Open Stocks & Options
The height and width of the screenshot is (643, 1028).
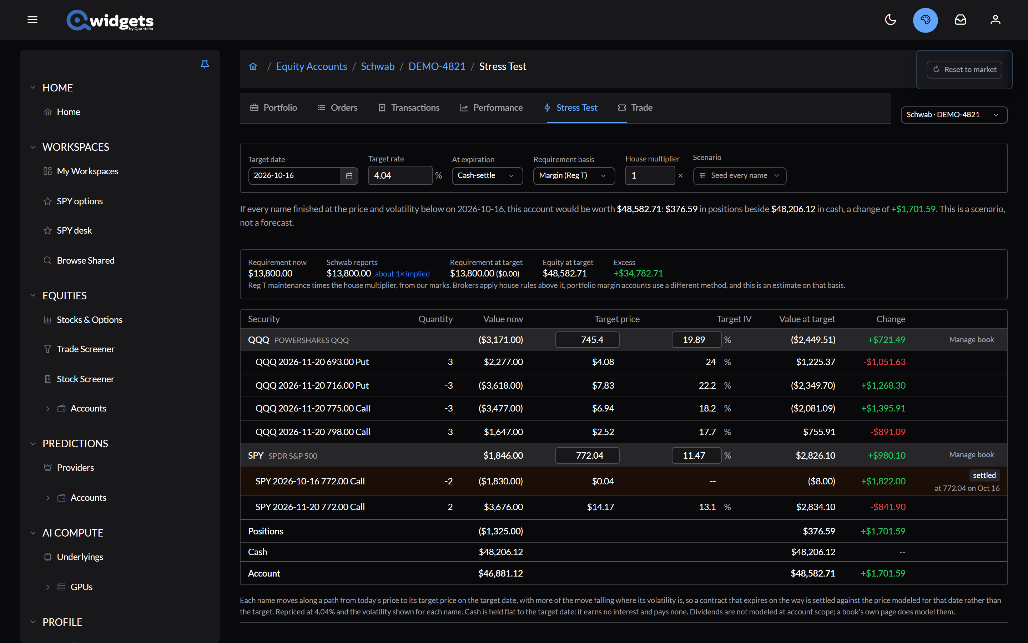tap(90, 320)
